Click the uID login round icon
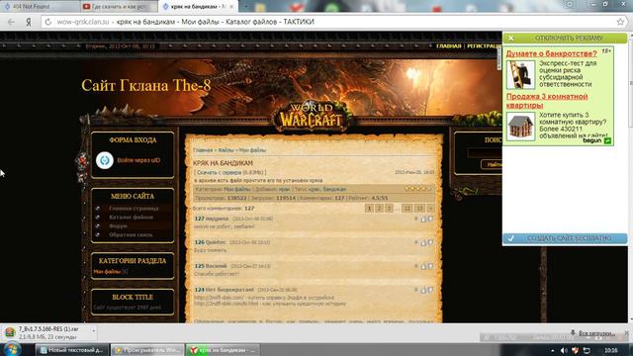 [x=105, y=160]
